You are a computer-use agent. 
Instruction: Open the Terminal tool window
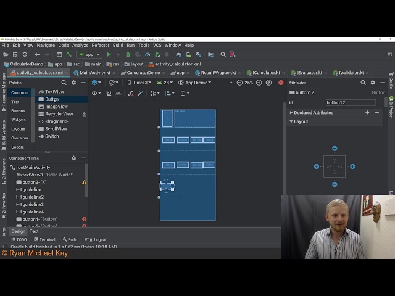(x=44, y=240)
